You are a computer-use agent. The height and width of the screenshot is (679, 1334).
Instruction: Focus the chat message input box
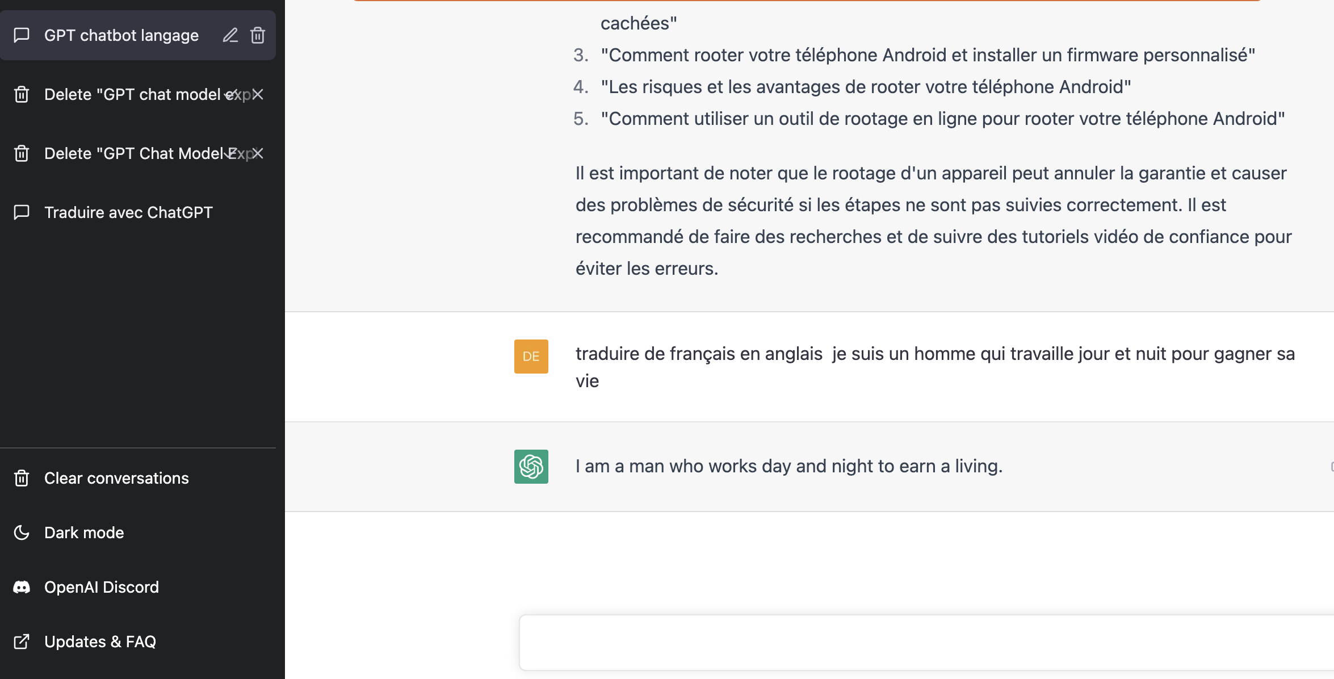tap(926, 643)
